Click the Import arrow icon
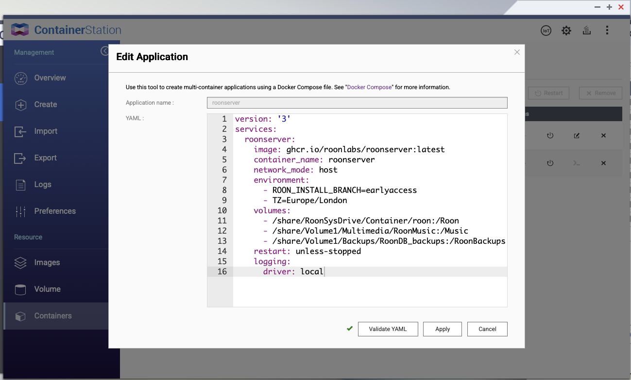631x380 pixels. pos(20,131)
